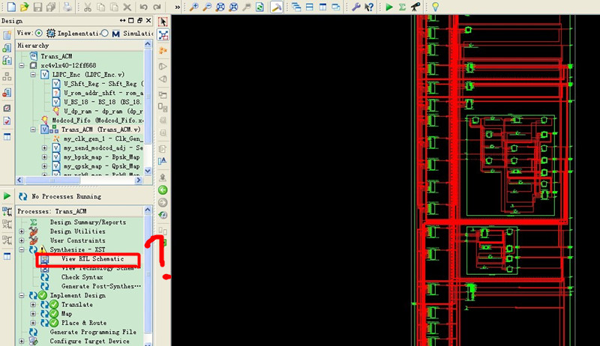Screen dimensions: 600x346
Task: Float the Design panel
Action: 139,21
